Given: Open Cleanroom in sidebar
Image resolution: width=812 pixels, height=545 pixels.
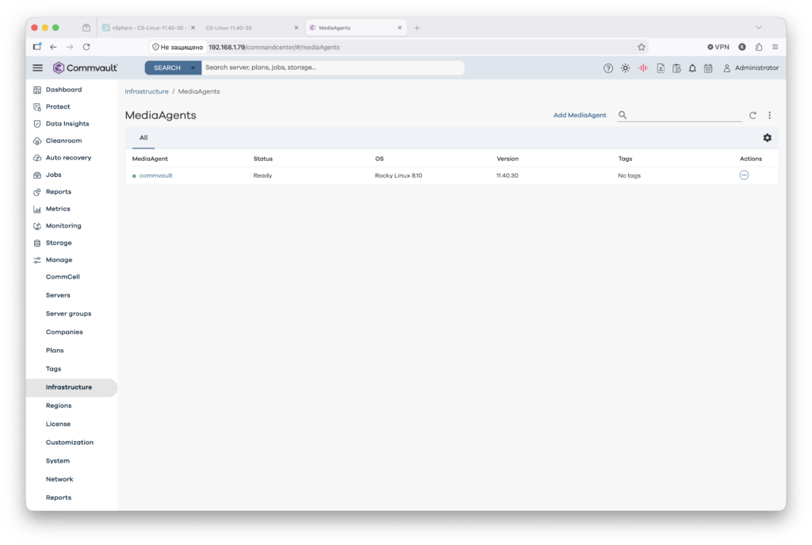Looking at the screenshot, I should [63, 141].
